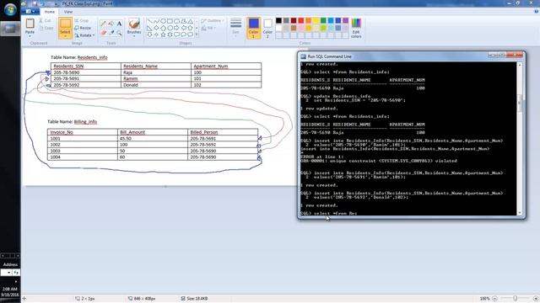
Task: Select the Fill with color bucket tool
Action: coord(111,24)
